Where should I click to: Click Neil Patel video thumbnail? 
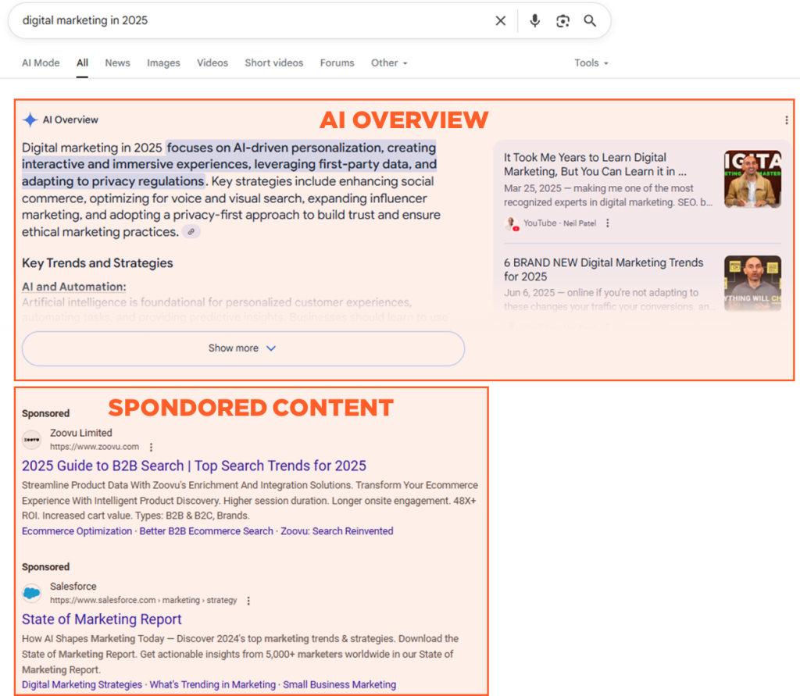752,179
